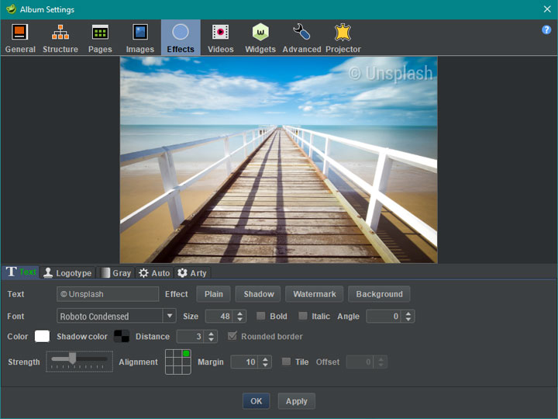Open the Advanced settings wrench icon
This screenshot has width=558, height=419.
coord(301,33)
